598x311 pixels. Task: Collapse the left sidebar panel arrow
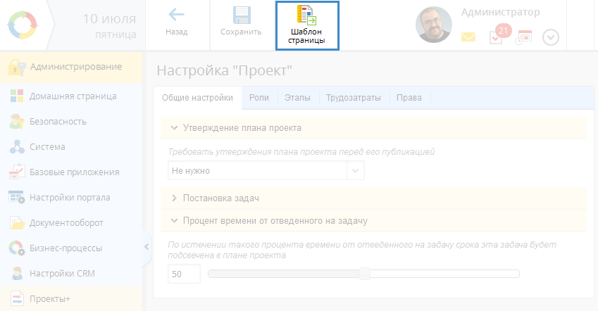click(147, 246)
